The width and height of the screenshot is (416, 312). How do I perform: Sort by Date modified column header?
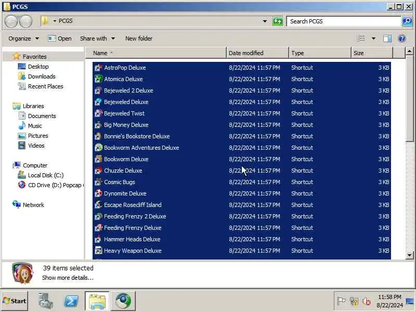coord(257,53)
